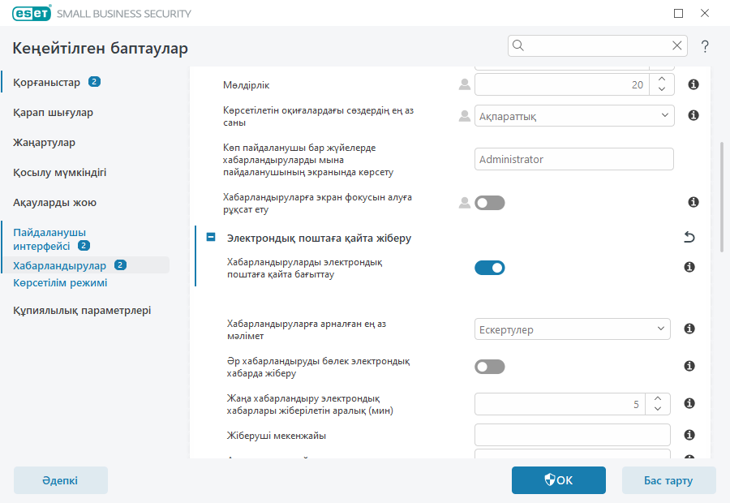Viewport: 730px width, 503px height.
Task: Click the Әдепкі button
Action: click(60, 480)
